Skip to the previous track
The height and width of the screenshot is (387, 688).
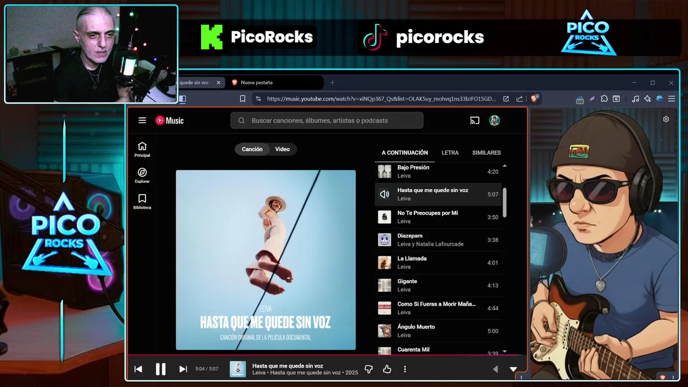click(x=138, y=369)
